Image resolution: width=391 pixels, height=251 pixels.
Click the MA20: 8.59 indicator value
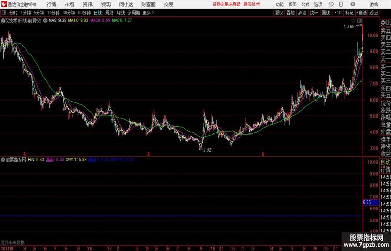pos(100,21)
